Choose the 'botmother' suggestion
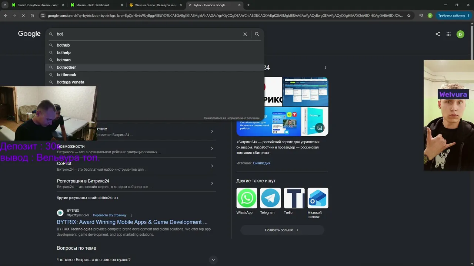This screenshot has width=474, height=266. [155, 67]
